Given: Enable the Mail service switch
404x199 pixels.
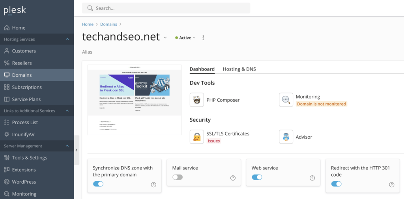Looking at the screenshot, I should [x=178, y=177].
